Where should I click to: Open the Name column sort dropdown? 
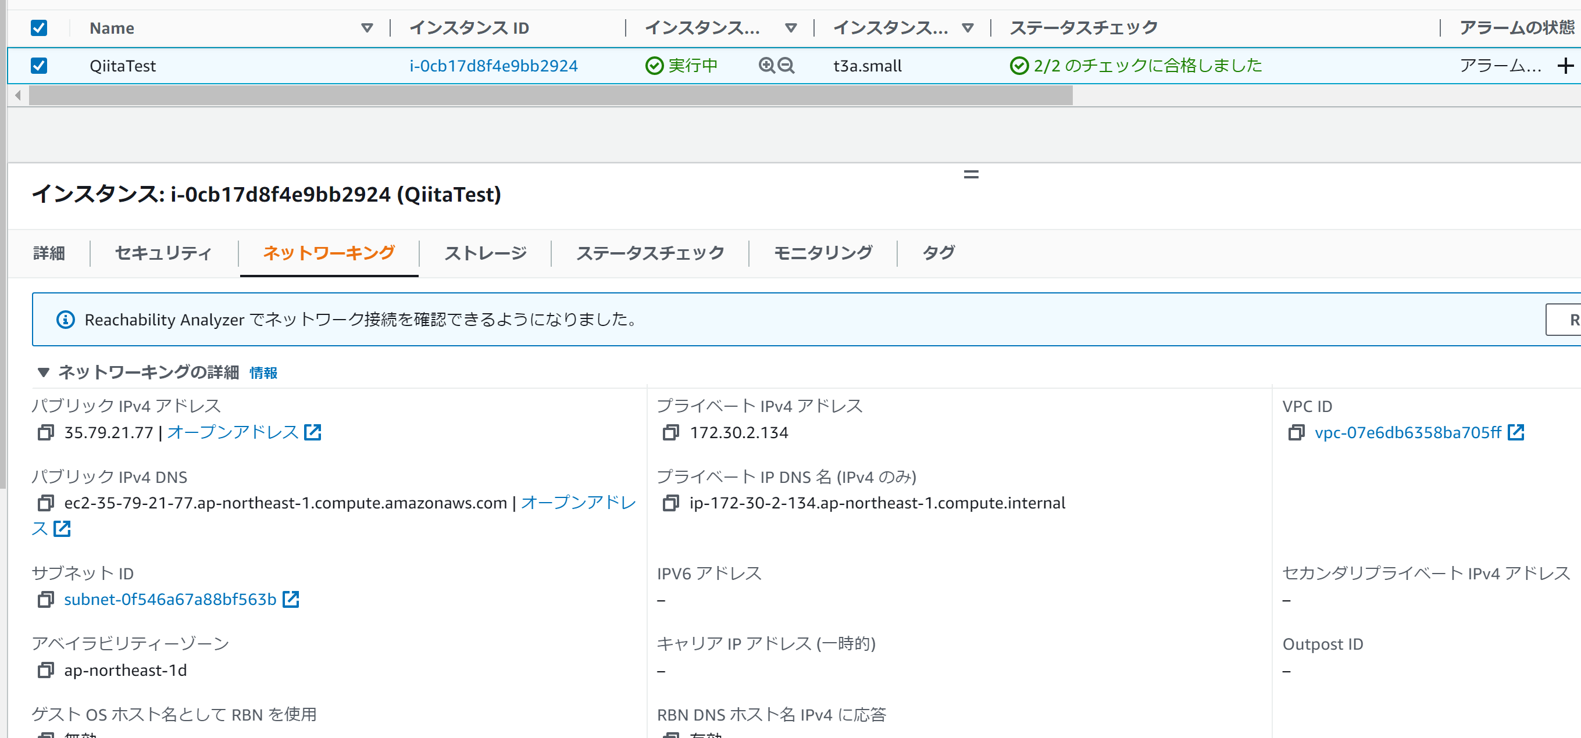coord(366,28)
